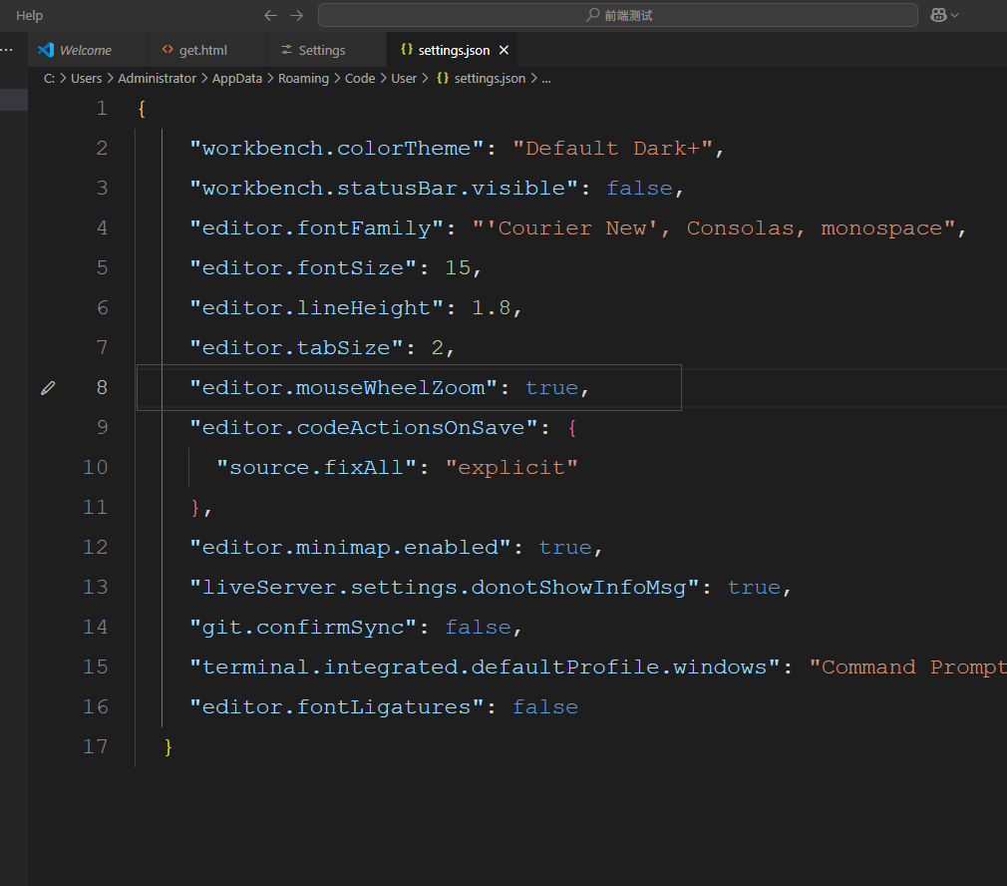The height and width of the screenshot is (886, 1007).
Task: Go back with the left arrow
Action: pos(270,15)
